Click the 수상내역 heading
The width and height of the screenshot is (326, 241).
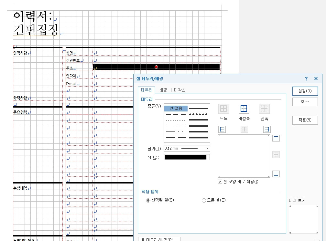[20, 188]
